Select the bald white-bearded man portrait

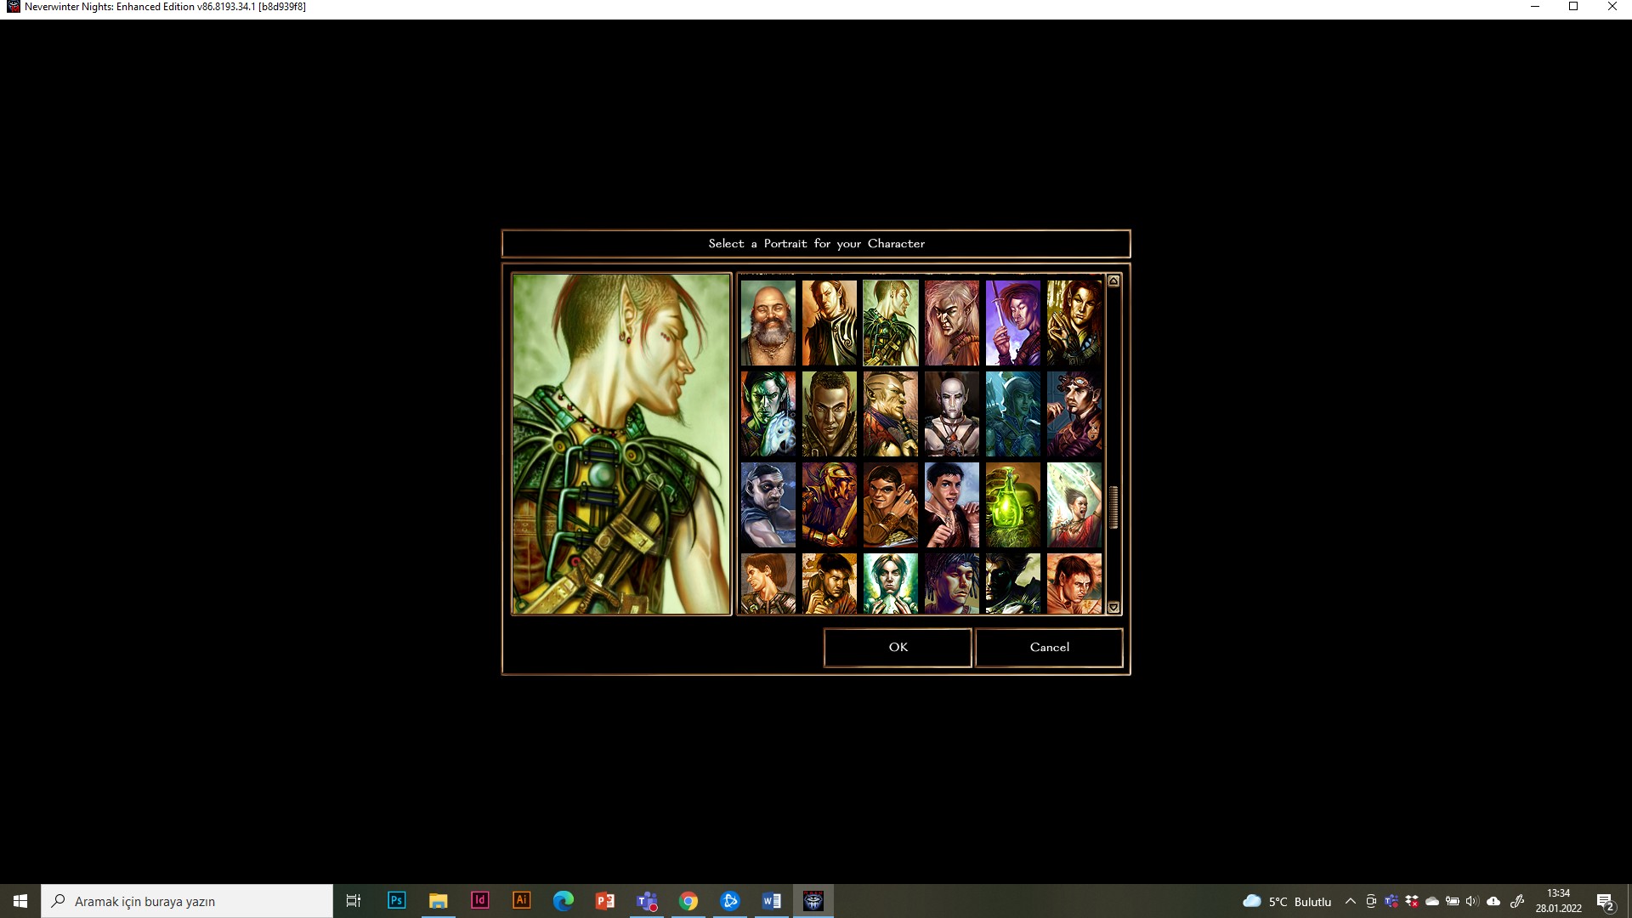click(x=768, y=323)
